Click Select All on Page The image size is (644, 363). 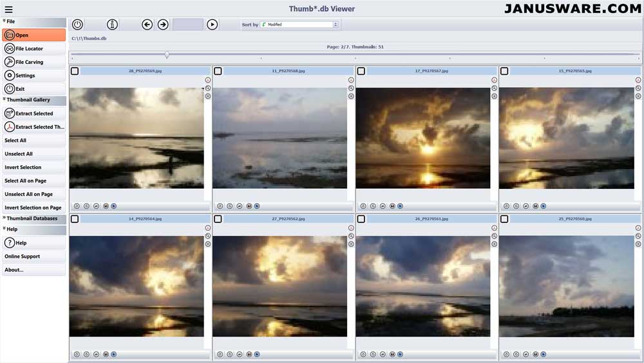26,181
